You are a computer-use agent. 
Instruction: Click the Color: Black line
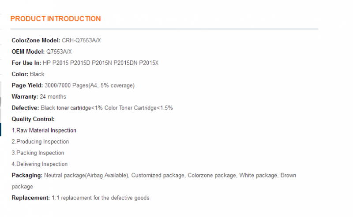point(28,74)
